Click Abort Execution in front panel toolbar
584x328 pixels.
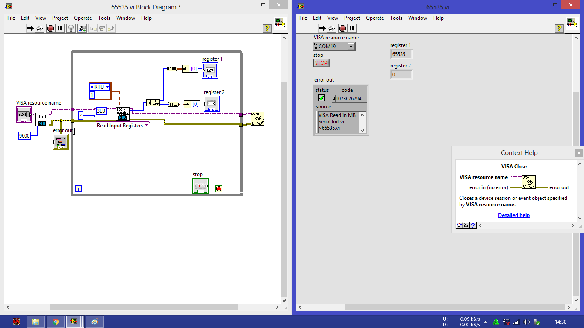tap(342, 29)
